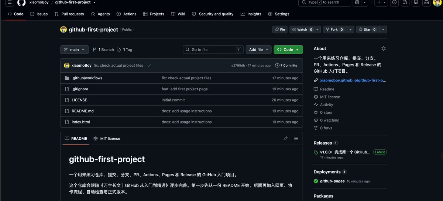Jump to Readme in About sidebar
Viewport: 443px width, 201px height.
[324, 89]
